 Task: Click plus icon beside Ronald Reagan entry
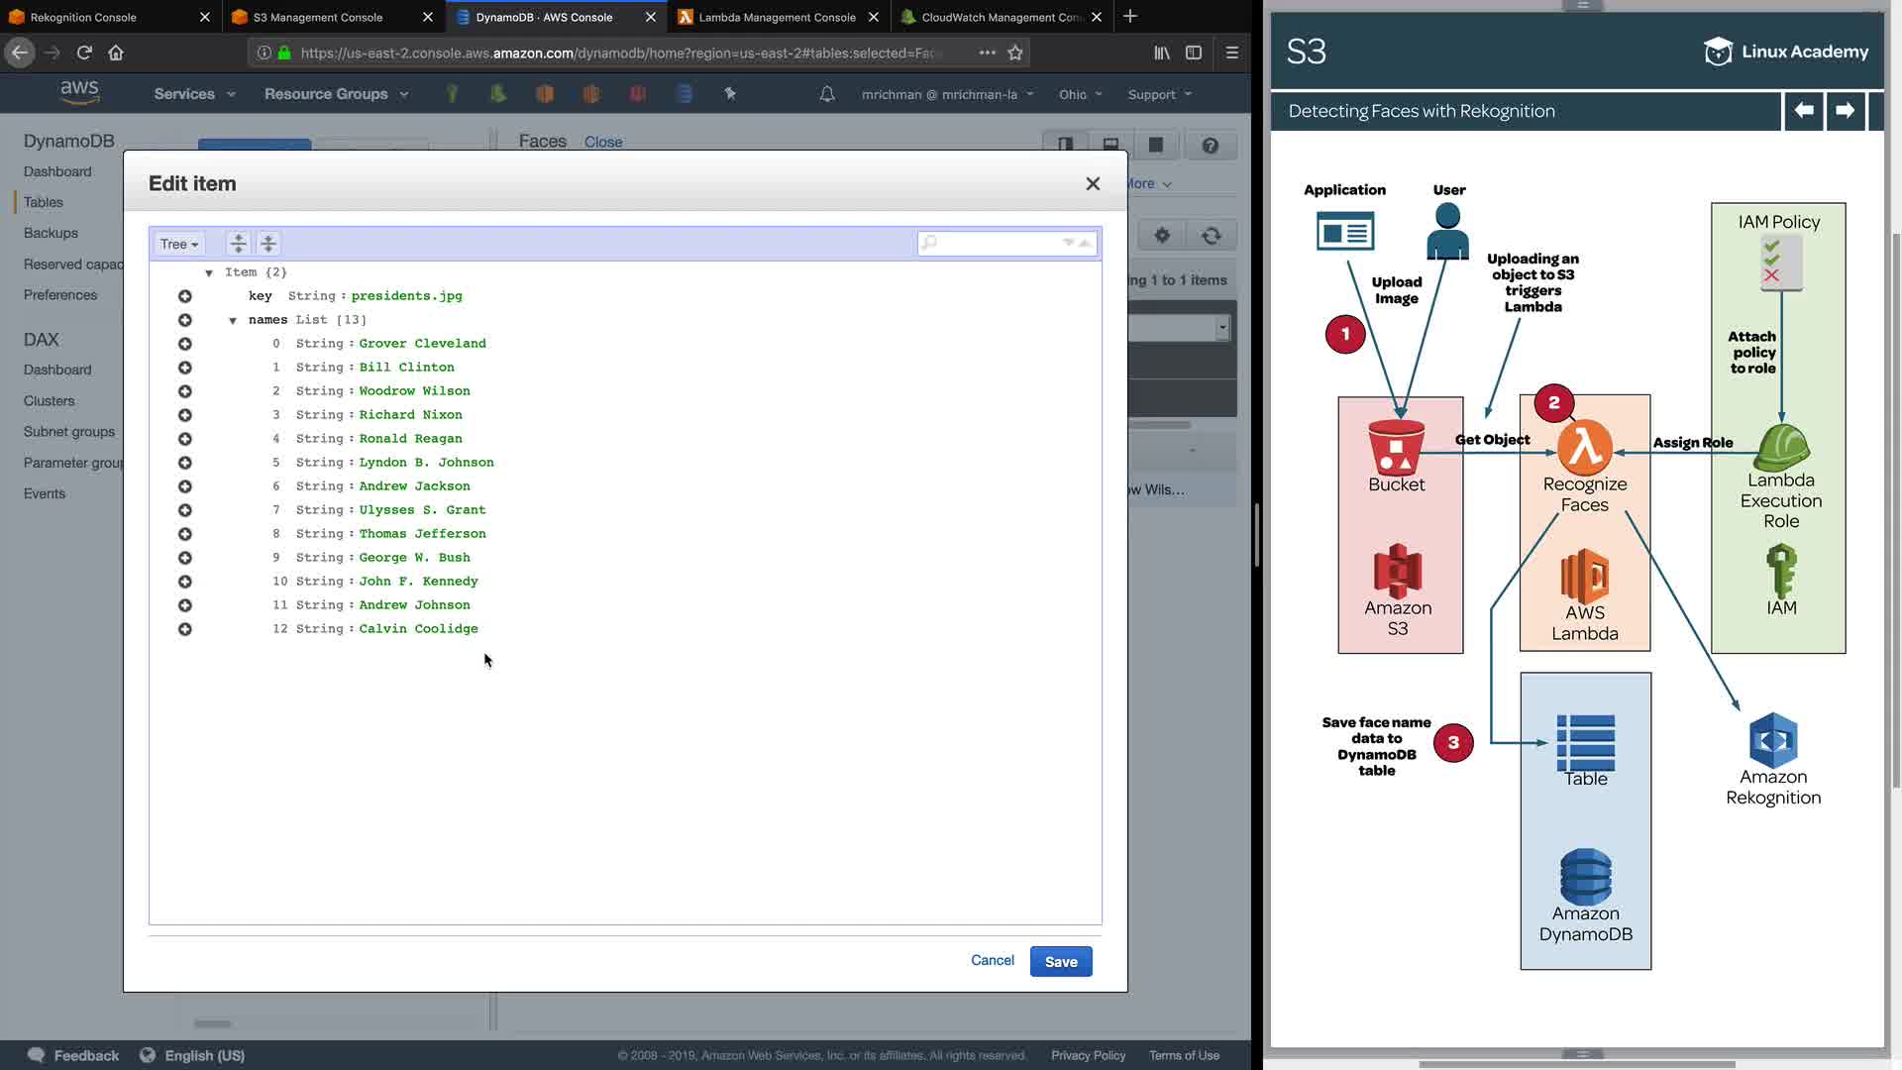(185, 439)
